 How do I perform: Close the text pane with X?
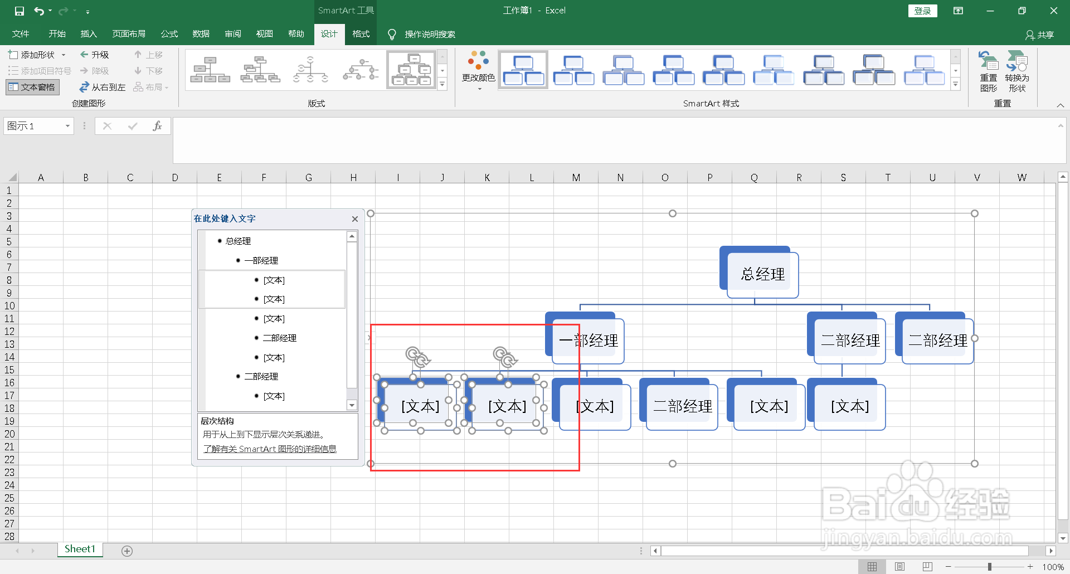click(x=355, y=219)
